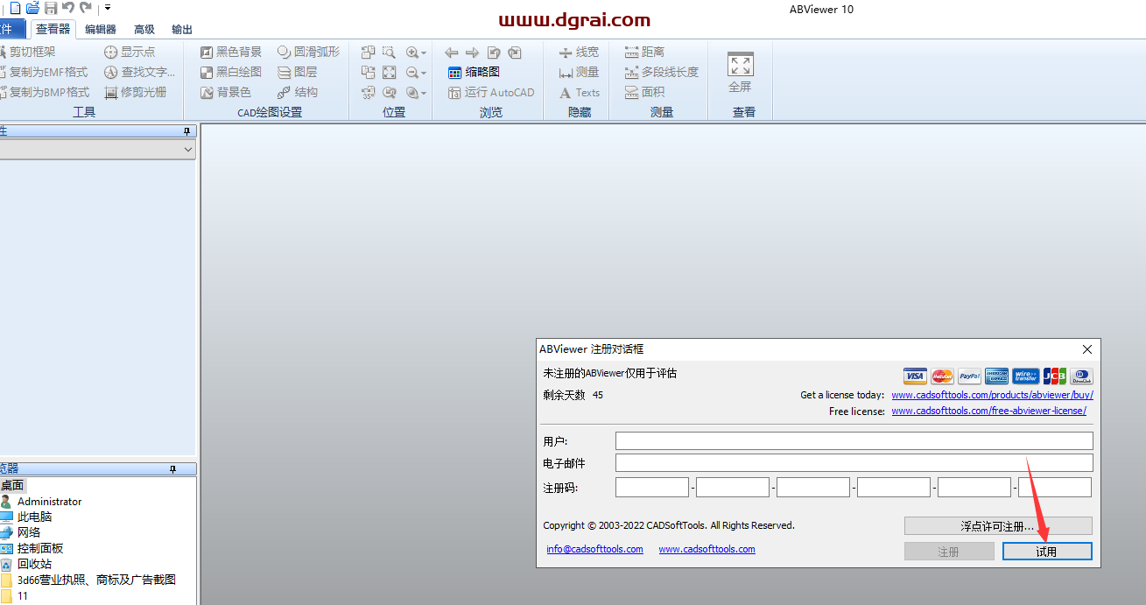1146x605 pixels.
Task: Select the 距离 distance measure tool
Action: coord(644,52)
